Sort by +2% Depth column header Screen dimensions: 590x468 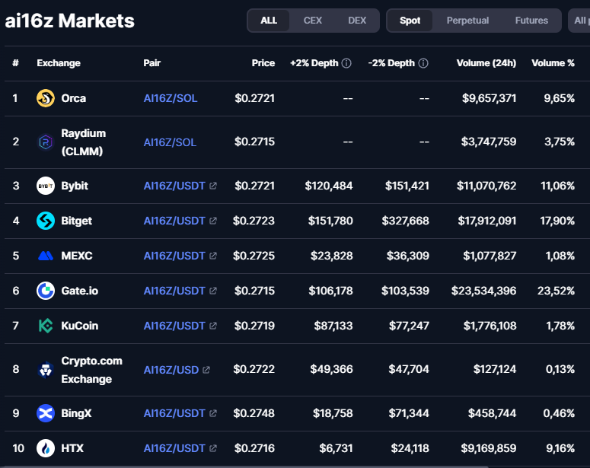[314, 63]
